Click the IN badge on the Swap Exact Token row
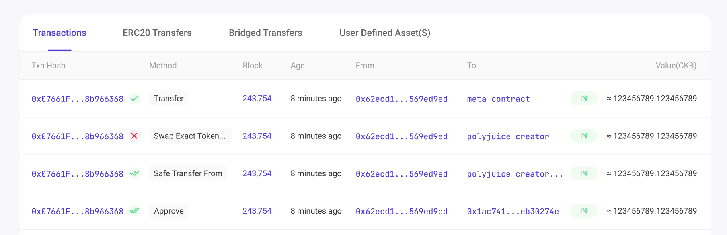Viewport: 727px width, 235px height. pos(583,136)
